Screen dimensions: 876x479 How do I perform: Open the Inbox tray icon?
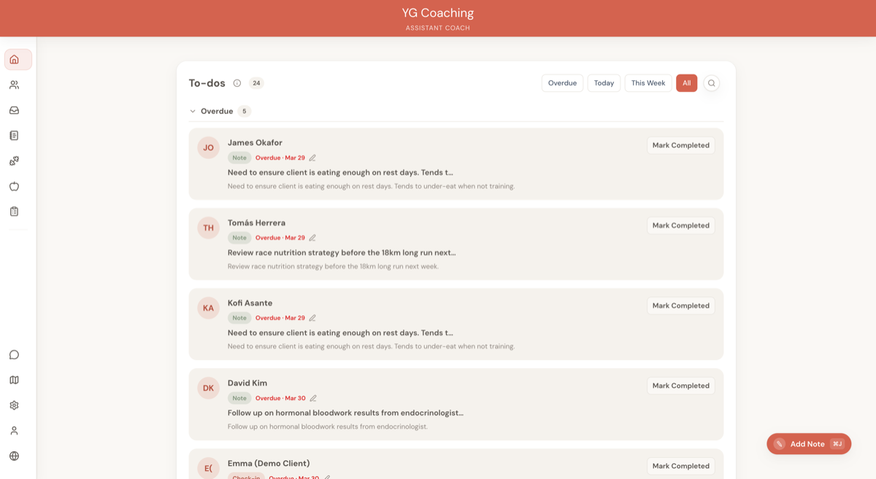coord(15,110)
